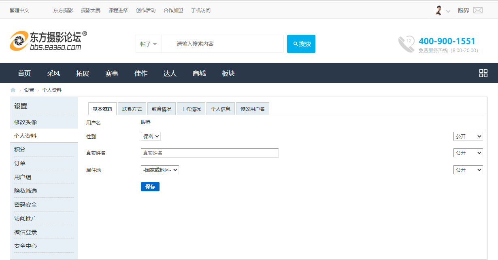Image resolution: width=498 pixels, height=260 pixels.
Task: Click the 400-900-1551 hotline number
Action: coord(447,41)
